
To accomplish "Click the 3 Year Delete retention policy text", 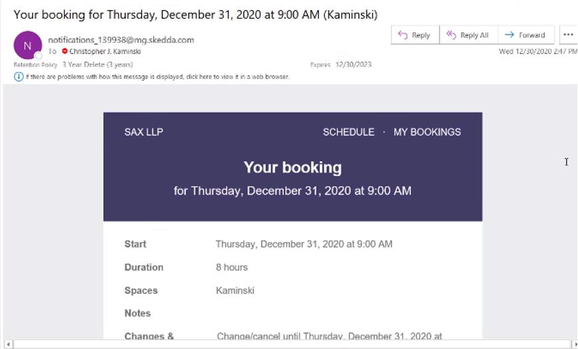I will point(97,65).
